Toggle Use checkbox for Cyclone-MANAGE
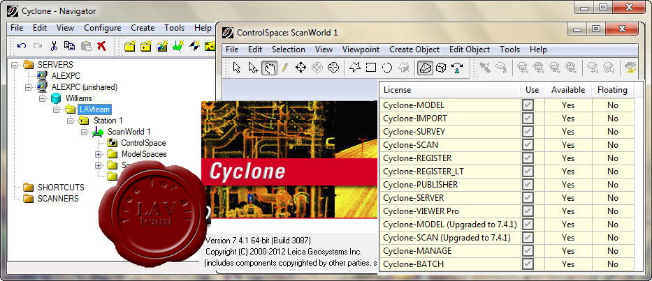This screenshot has width=652, height=281. tap(528, 251)
